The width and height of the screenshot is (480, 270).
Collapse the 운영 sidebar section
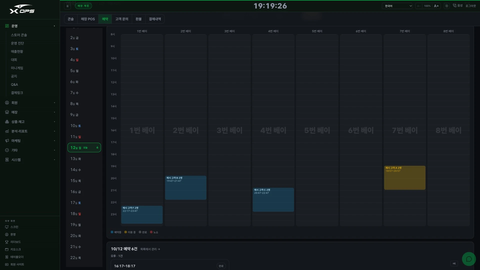coord(30,26)
